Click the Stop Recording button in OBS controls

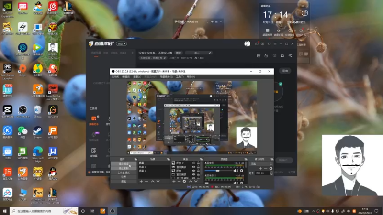[x=124, y=168]
